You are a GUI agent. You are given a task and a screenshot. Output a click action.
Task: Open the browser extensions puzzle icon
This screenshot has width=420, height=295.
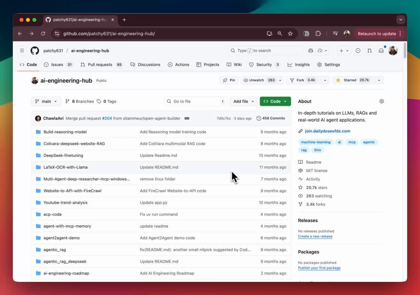(x=318, y=34)
